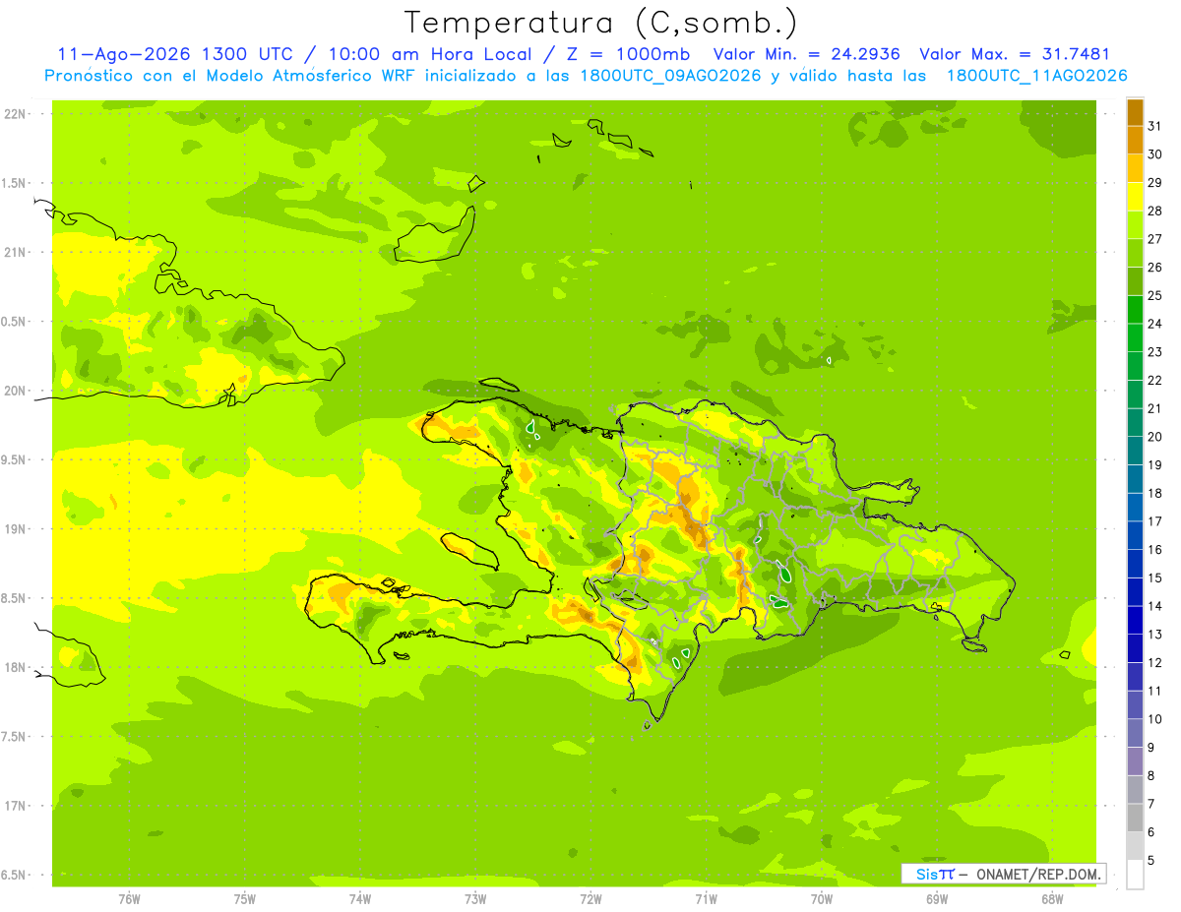1181x912 pixels.
Task: Click the legend value 12
Action: (1154, 662)
